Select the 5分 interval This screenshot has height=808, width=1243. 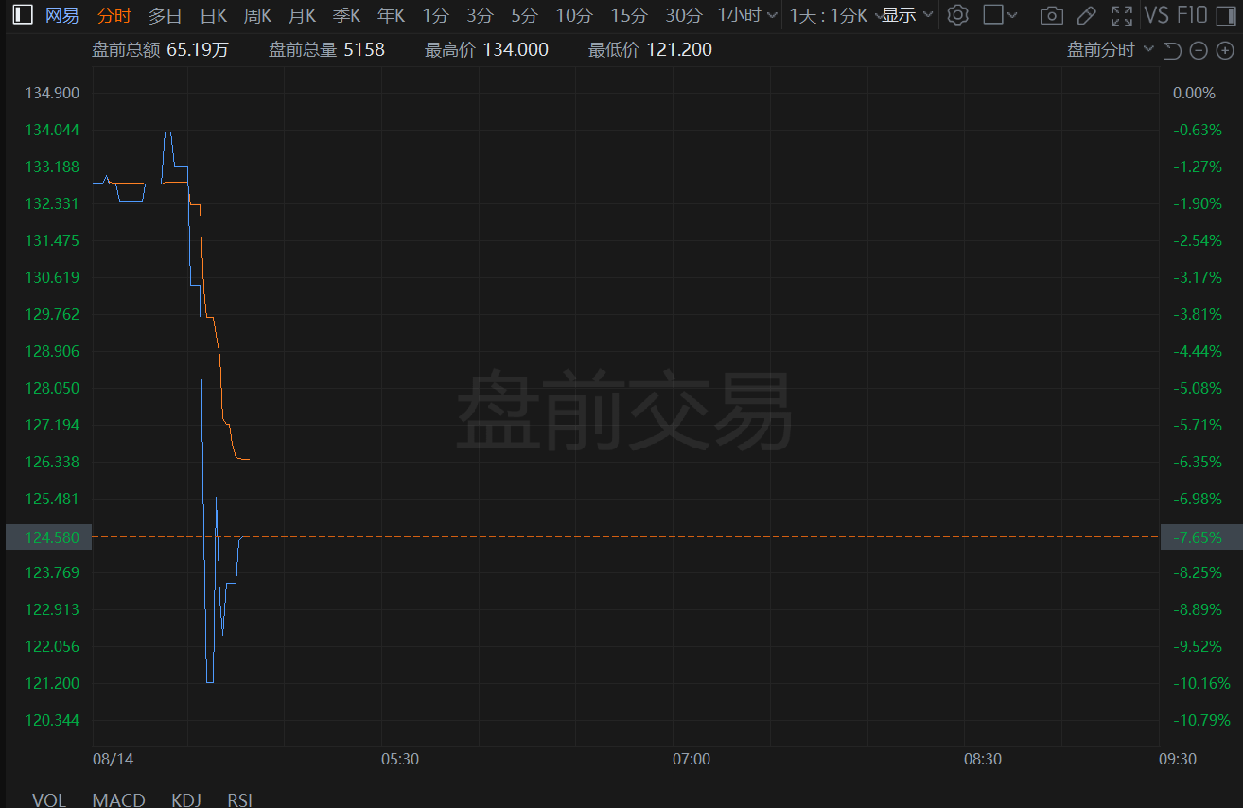point(525,15)
